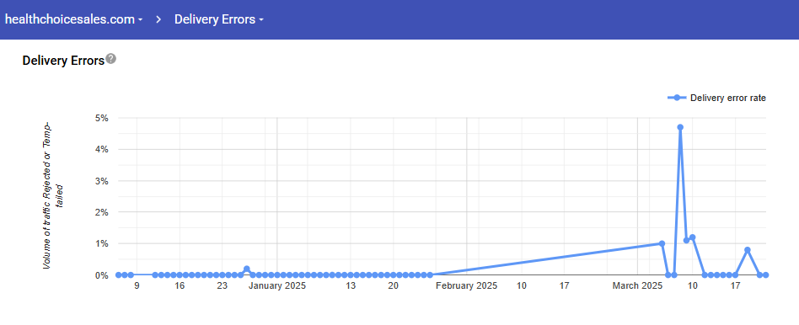Image resolution: width=799 pixels, height=325 pixels.
Task: Click the date tick label 23 in December
Action: pos(222,286)
